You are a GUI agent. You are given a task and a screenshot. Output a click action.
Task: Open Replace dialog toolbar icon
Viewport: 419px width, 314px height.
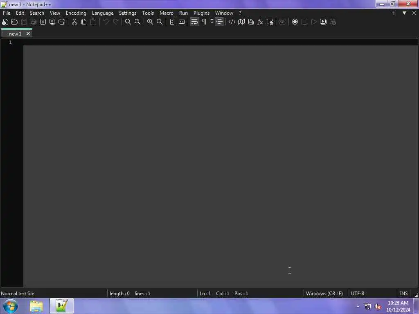coord(137,22)
